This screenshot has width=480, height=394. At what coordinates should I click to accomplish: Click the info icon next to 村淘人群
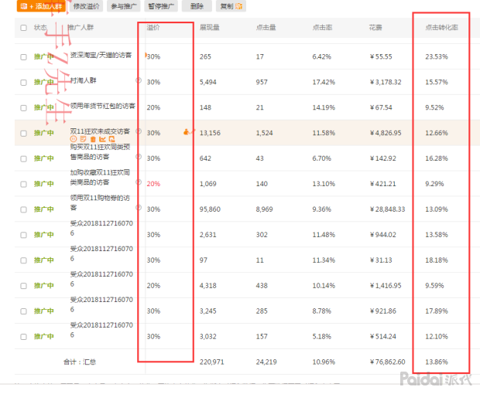[x=138, y=79]
